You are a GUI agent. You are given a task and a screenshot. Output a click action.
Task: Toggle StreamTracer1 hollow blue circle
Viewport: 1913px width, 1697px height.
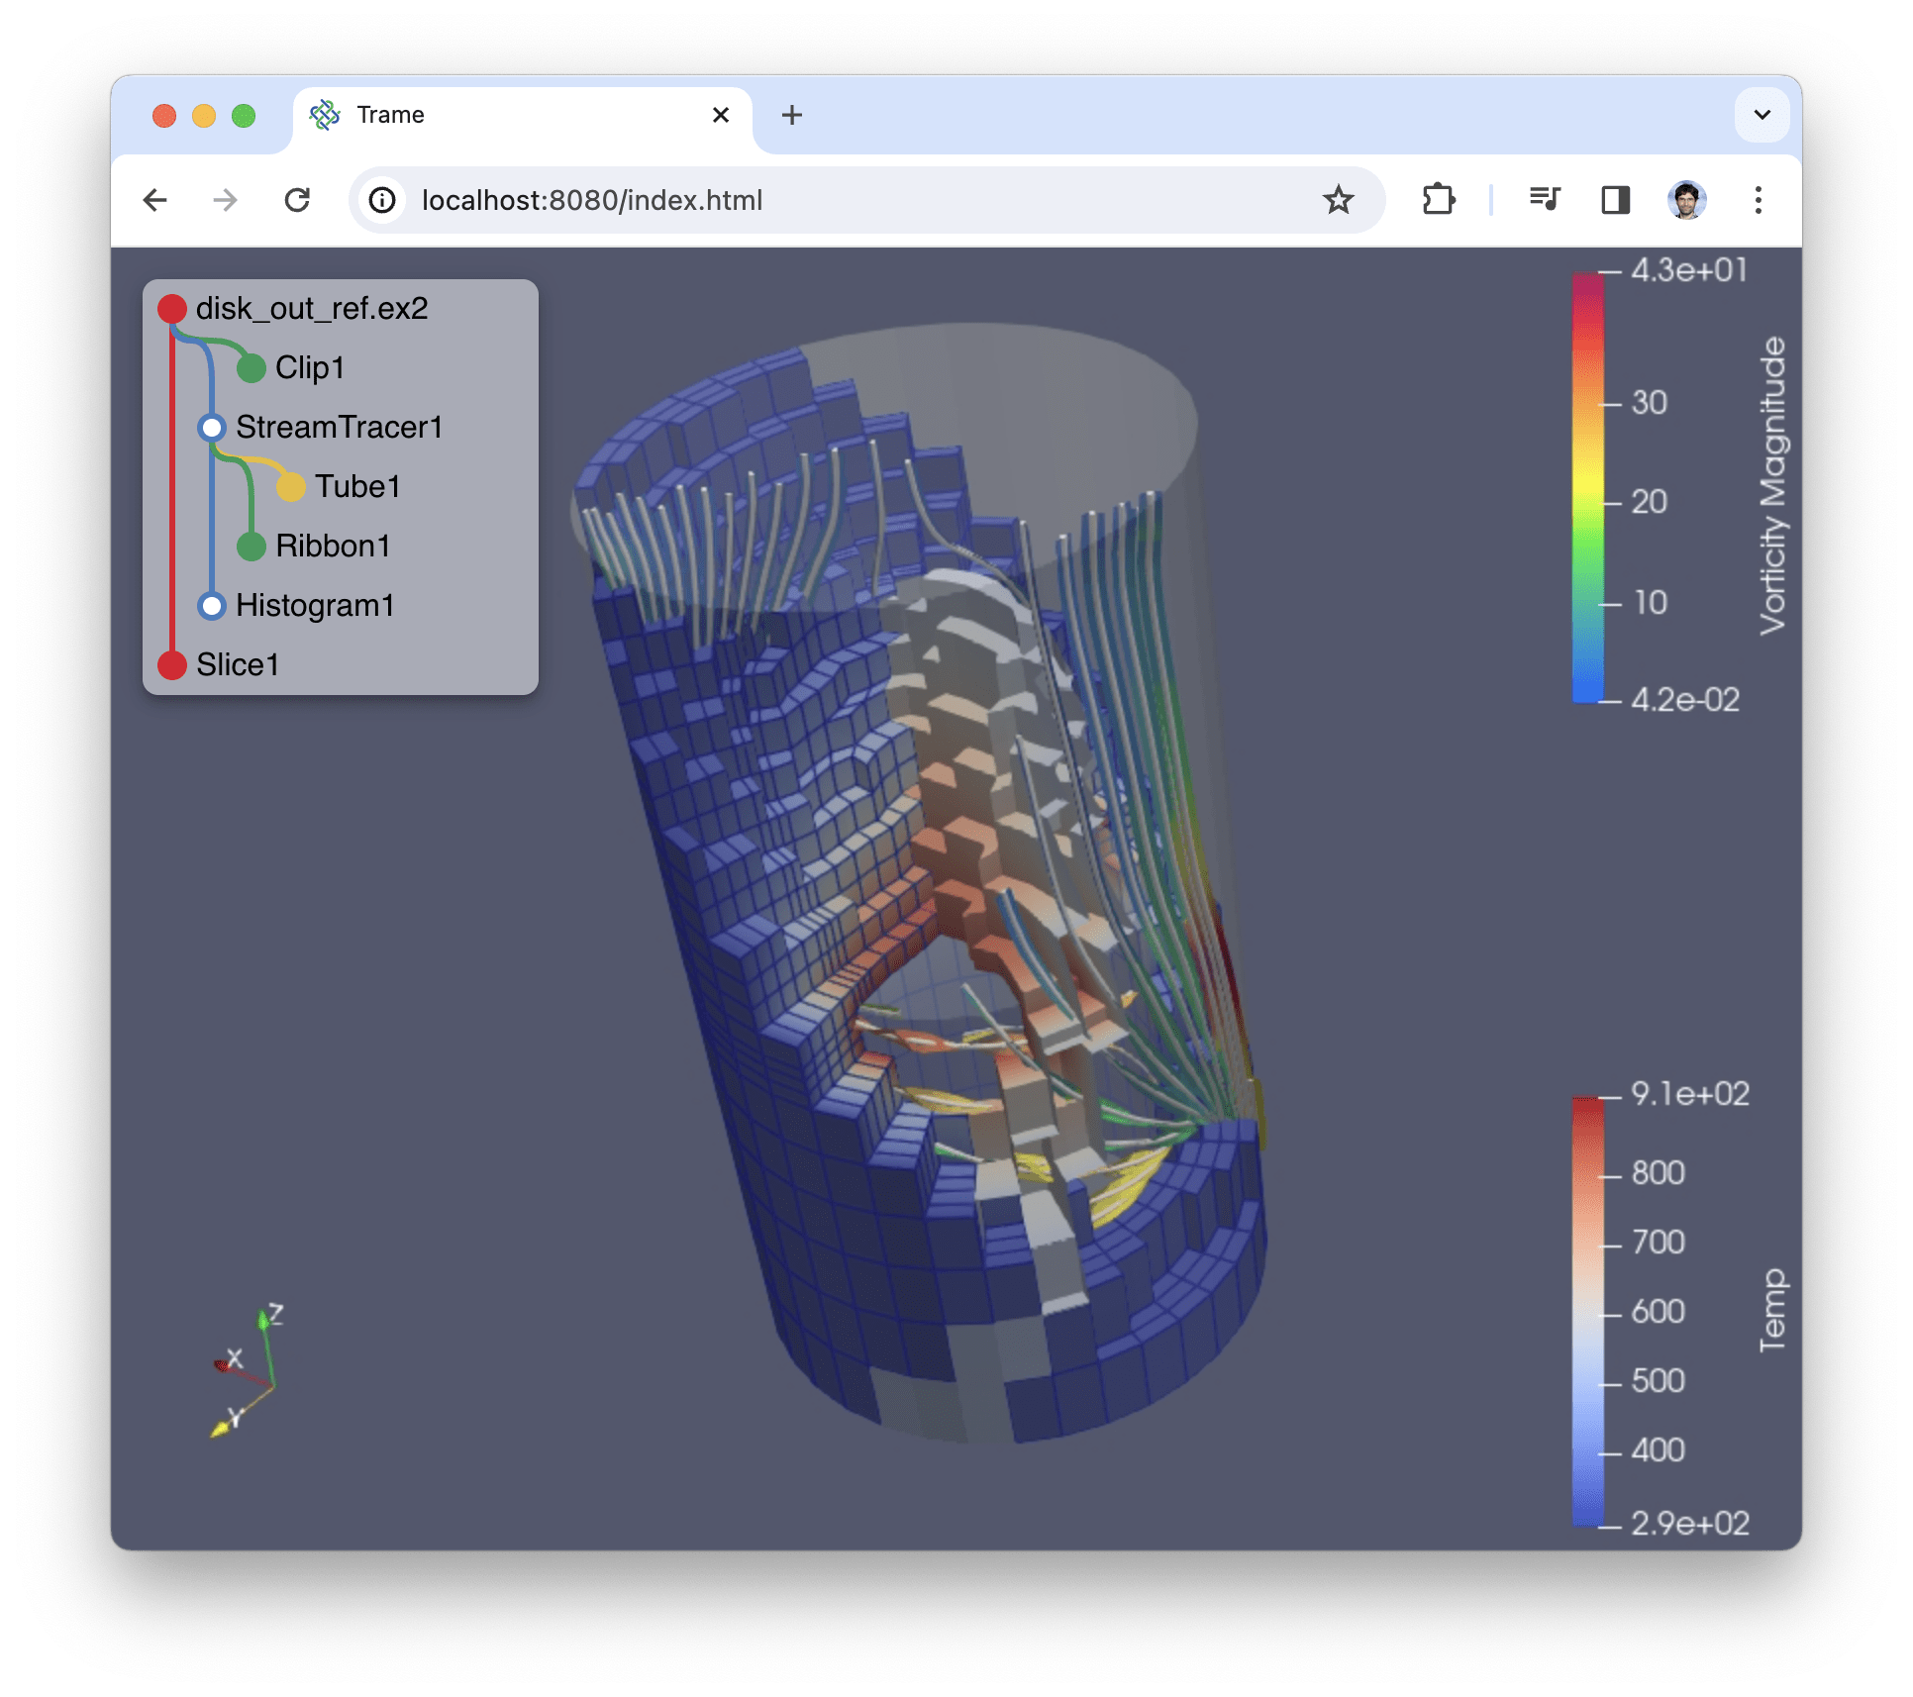[212, 428]
